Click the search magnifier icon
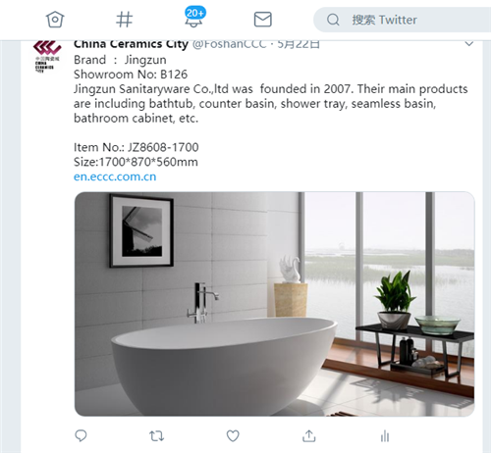 click(333, 20)
